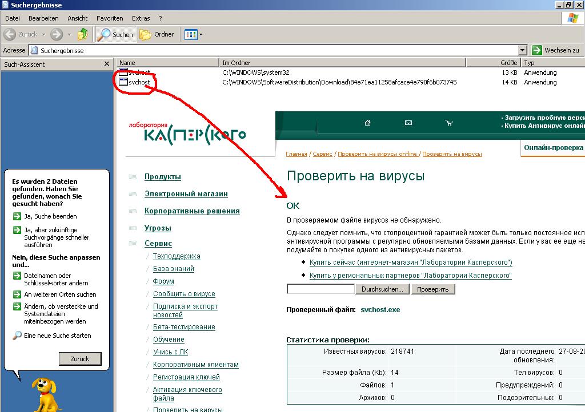Click arrow icon for An weiteren Orten suchen
The height and width of the screenshot is (412, 585).
(x=17, y=294)
